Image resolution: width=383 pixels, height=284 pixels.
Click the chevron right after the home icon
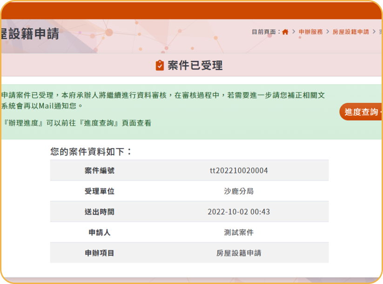(294, 32)
